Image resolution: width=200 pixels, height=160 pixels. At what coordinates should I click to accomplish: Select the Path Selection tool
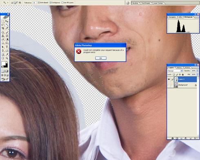(x=3, y=47)
